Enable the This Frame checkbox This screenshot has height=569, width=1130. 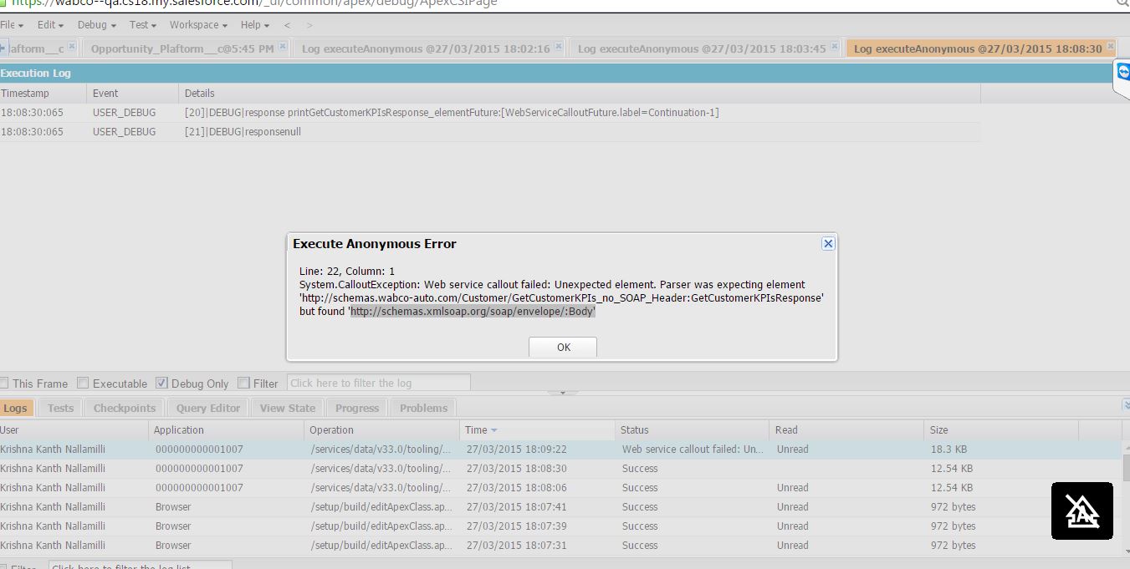point(4,384)
